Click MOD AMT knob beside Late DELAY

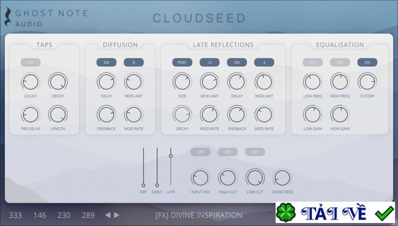pos(264,82)
